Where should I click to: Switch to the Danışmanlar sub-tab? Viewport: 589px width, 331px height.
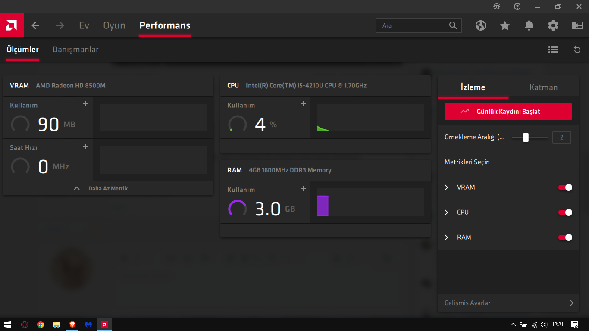click(75, 50)
